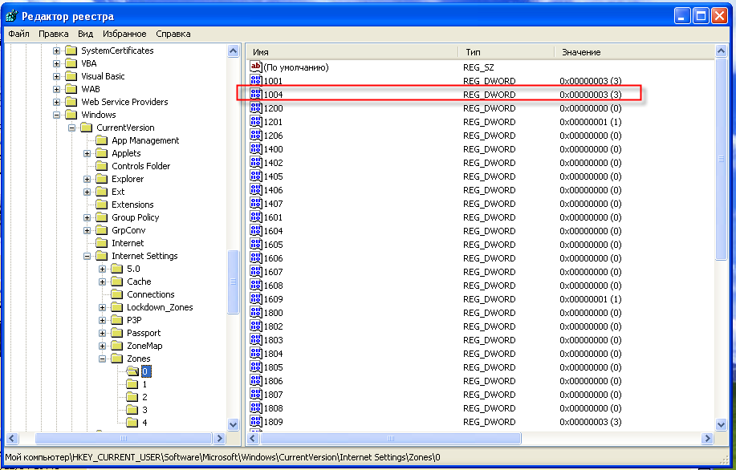This screenshot has width=736, height=470.
Task: Sort values by the Имя column header
Action: pos(352,52)
